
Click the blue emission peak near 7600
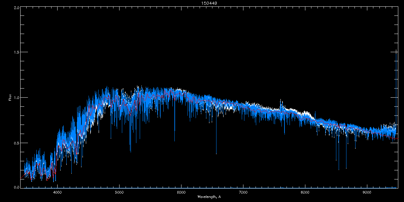(x=280, y=100)
